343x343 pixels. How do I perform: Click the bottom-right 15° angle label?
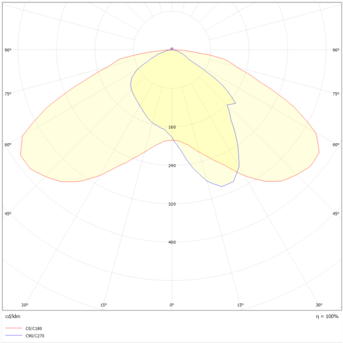pos(240,304)
